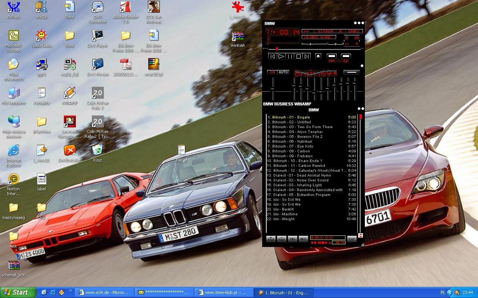This screenshot has height=298, width=478.
Task: Toggle the equalizer AUTO button
Action: [283, 72]
